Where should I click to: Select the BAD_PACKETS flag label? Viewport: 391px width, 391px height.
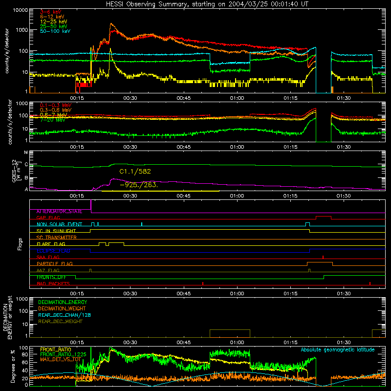click(x=53, y=283)
